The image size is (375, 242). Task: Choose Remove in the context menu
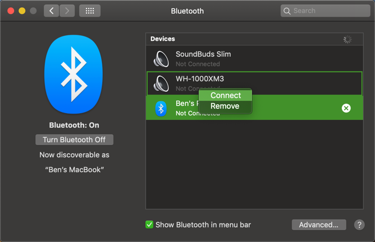[x=225, y=106]
